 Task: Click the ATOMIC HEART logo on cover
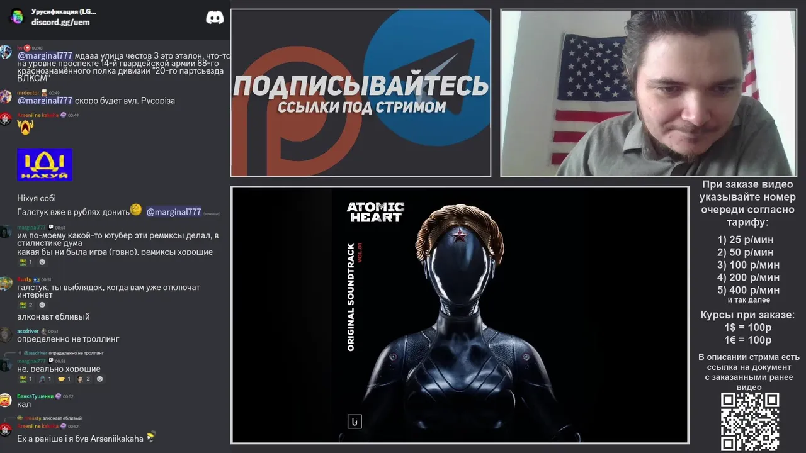coord(375,212)
